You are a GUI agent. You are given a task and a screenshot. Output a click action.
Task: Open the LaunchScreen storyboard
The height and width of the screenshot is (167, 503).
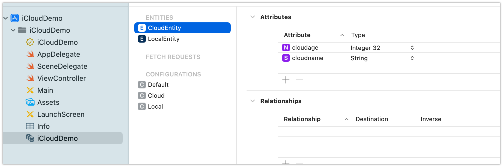pos(61,114)
